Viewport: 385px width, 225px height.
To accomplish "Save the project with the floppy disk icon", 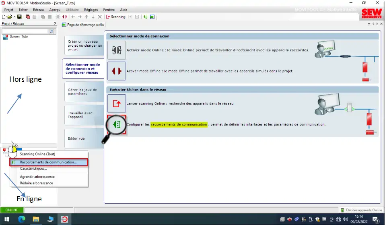I will pyautogui.click(x=19, y=17).
